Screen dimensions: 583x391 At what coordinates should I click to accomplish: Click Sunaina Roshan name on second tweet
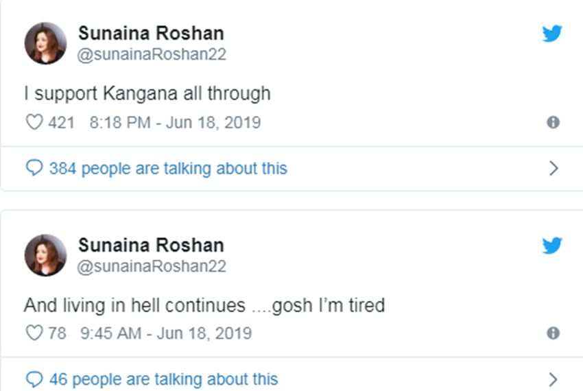click(151, 245)
